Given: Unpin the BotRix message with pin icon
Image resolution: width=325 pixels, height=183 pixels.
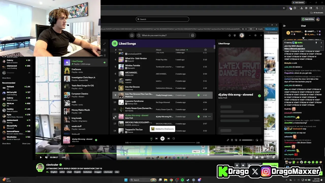Looking at the screenshot, I should pyautogui.click(x=316, y=43).
